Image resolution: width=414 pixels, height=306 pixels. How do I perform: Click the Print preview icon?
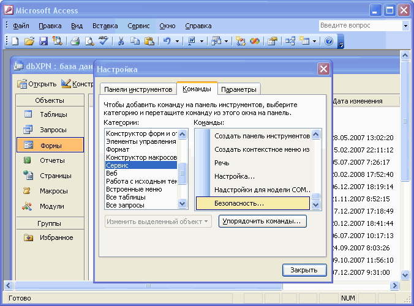tap(89, 41)
